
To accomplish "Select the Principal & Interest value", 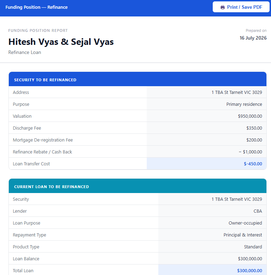I will point(243,235).
